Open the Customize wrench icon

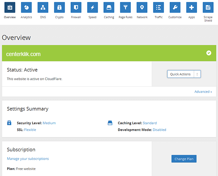(x=175, y=8)
